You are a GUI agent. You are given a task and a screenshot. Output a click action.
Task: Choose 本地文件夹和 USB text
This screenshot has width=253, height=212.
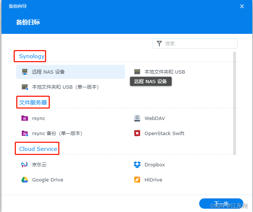pos(165,72)
